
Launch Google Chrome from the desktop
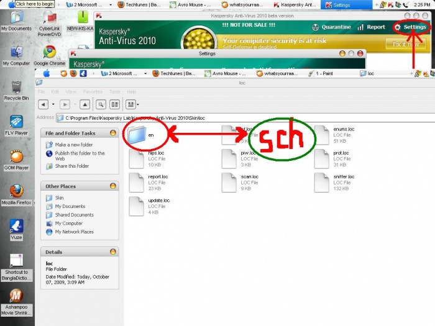click(49, 55)
